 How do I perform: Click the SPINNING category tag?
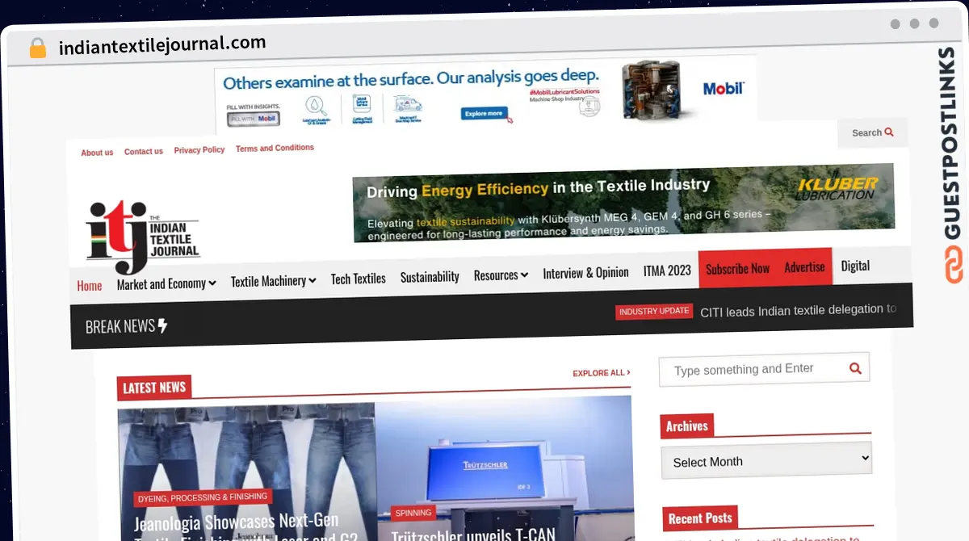(413, 513)
